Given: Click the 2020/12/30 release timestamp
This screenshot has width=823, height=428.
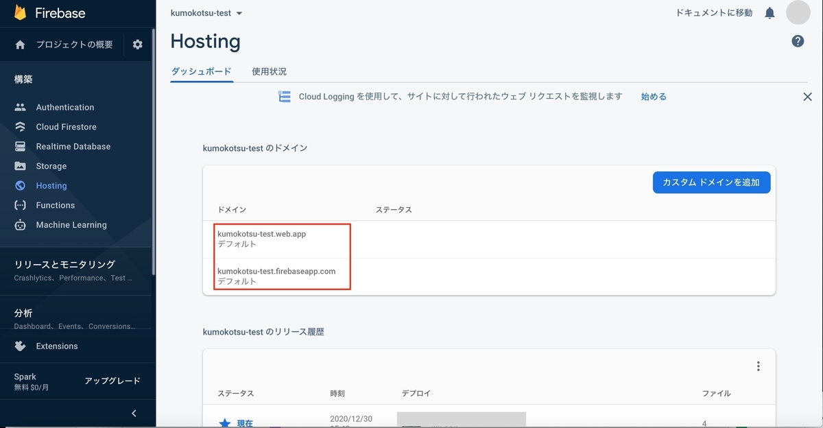Looking at the screenshot, I should pyautogui.click(x=350, y=420).
